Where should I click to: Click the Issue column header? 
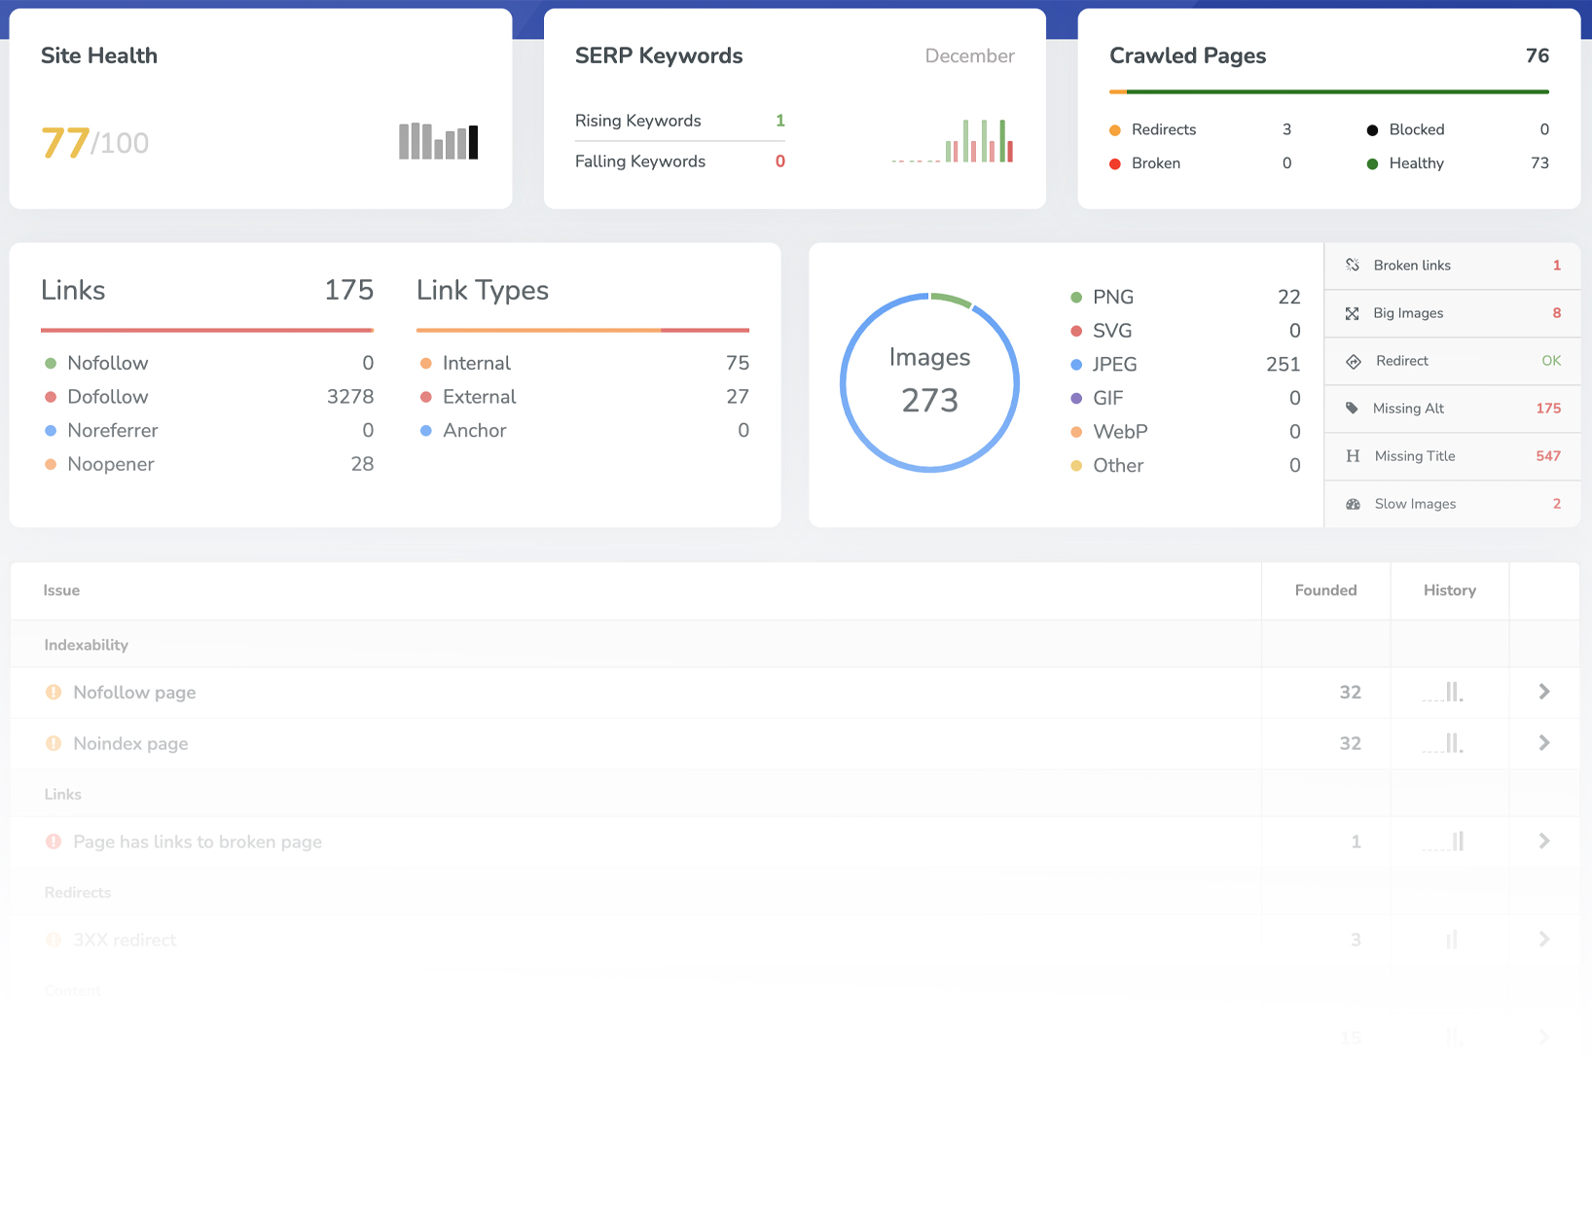point(61,590)
